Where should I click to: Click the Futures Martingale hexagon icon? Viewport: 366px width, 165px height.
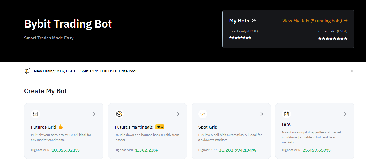(119, 114)
